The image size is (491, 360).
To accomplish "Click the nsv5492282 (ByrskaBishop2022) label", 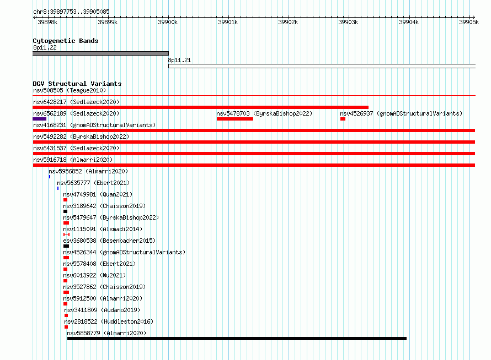I will click(x=81, y=137).
